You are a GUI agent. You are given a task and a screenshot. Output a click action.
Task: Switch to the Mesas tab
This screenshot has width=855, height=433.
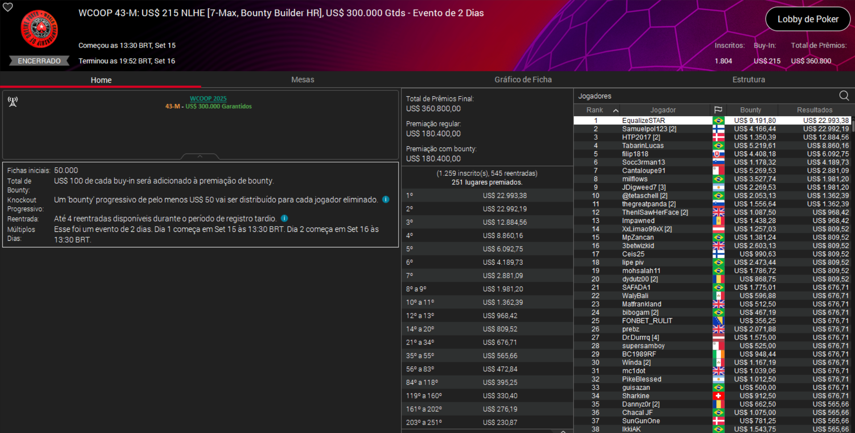(x=302, y=80)
